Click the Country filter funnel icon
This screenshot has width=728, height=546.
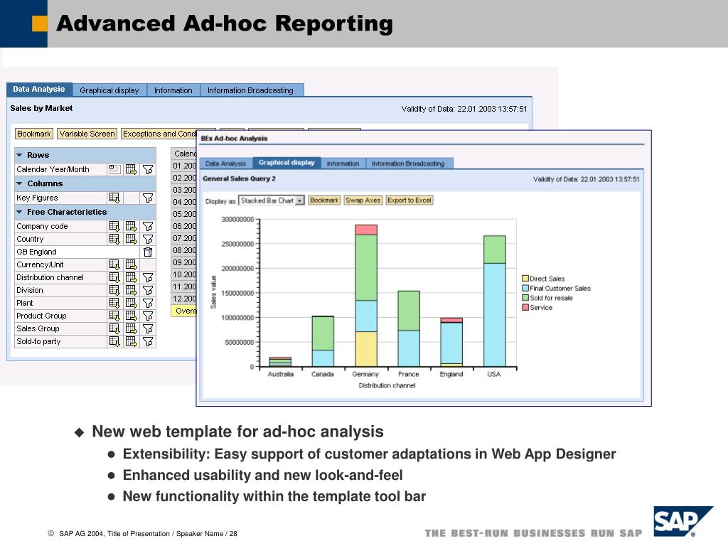[148, 239]
